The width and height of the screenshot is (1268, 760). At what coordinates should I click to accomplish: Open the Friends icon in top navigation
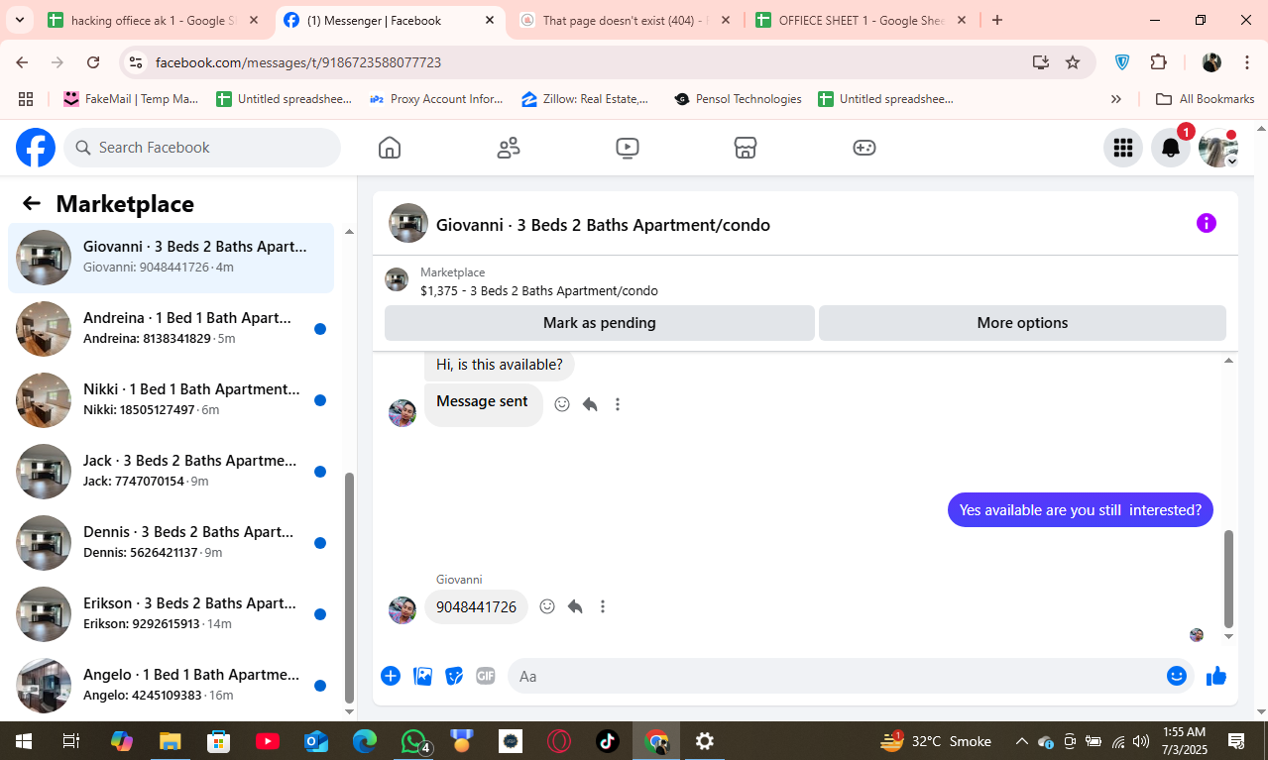click(x=509, y=148)
